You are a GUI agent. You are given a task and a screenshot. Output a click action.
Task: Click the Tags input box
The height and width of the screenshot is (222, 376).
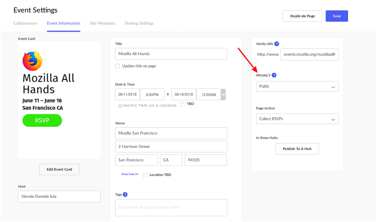(x=171, y=208)
